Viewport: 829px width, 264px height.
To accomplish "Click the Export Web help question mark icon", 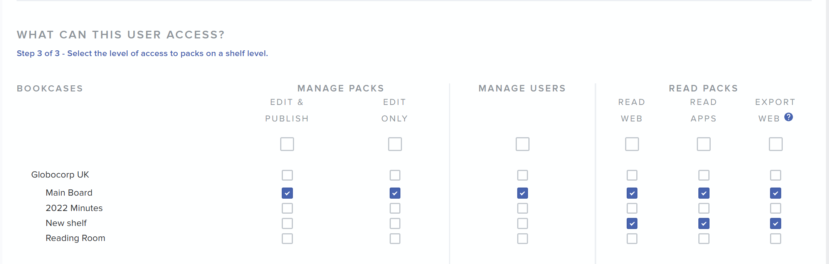I will [x=789, y=117].
